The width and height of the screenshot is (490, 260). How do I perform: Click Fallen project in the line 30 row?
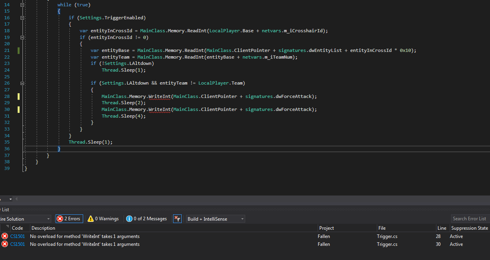324,244
